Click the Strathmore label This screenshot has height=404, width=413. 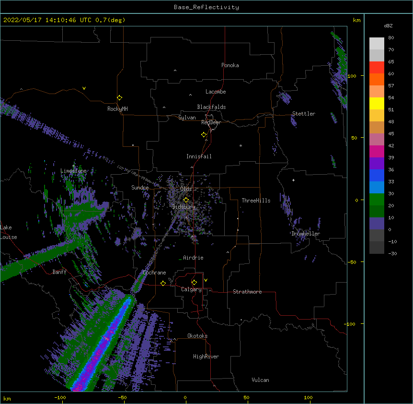pos(247,292)
